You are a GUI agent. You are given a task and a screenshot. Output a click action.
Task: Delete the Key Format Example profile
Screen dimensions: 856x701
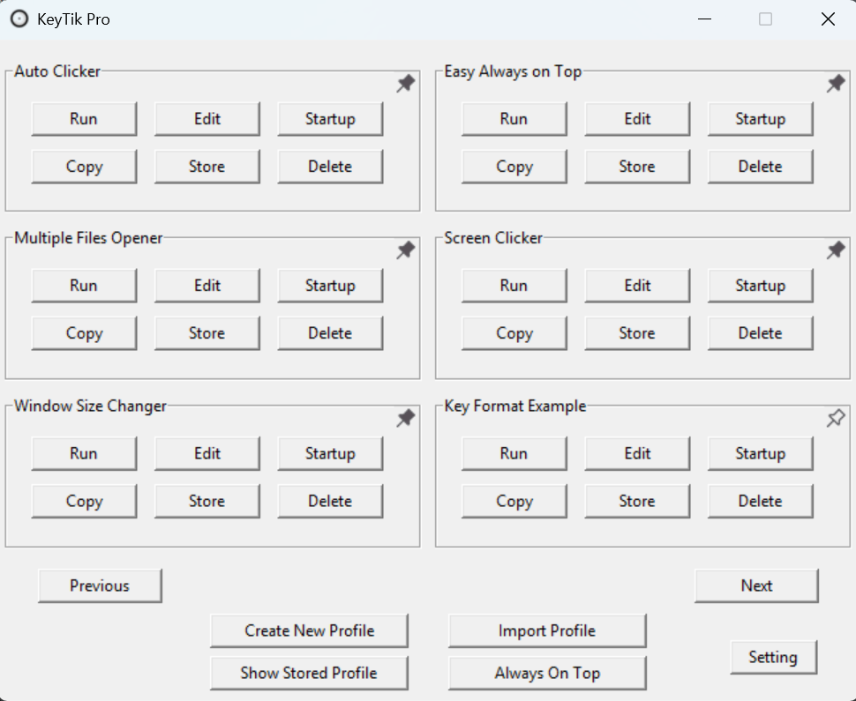[x=761, y=502]
